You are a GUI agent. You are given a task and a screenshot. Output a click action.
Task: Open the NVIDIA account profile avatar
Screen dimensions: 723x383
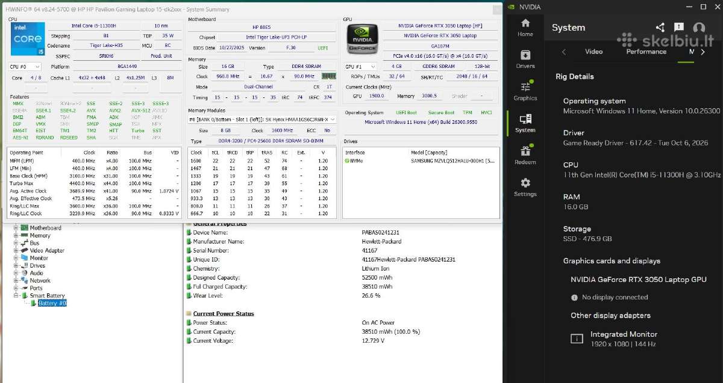(x=699, y=27)
